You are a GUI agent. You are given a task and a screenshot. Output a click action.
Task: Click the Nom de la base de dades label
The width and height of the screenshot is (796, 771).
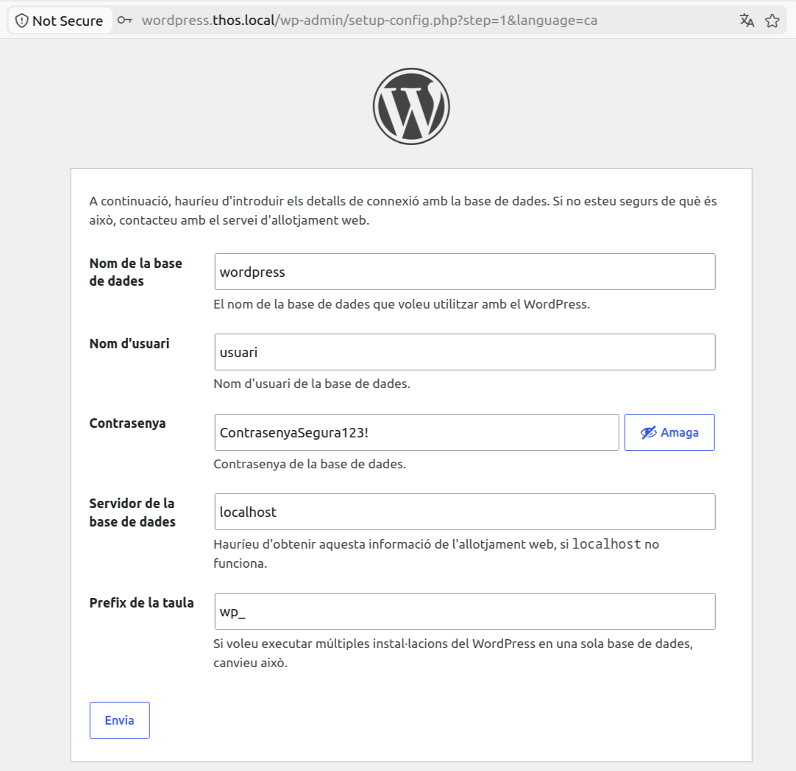[135, 272]
